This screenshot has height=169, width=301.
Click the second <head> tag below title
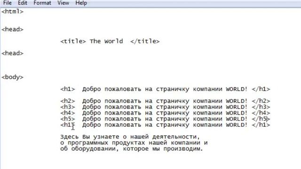click(13, 53)
